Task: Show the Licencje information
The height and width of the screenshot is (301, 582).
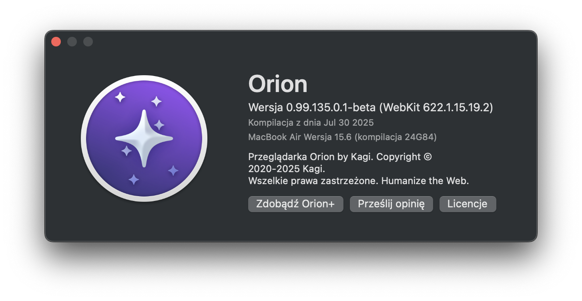Action: tap(468, 204)
